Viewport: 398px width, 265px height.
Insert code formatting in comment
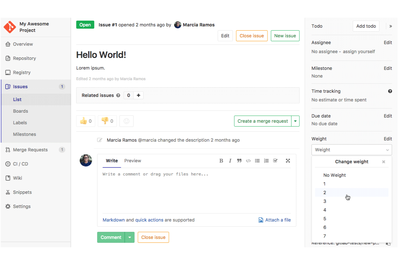[248, 161]
